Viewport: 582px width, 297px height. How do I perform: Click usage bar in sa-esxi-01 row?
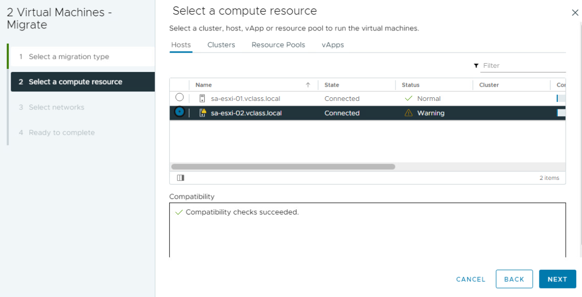coord(561,98)
